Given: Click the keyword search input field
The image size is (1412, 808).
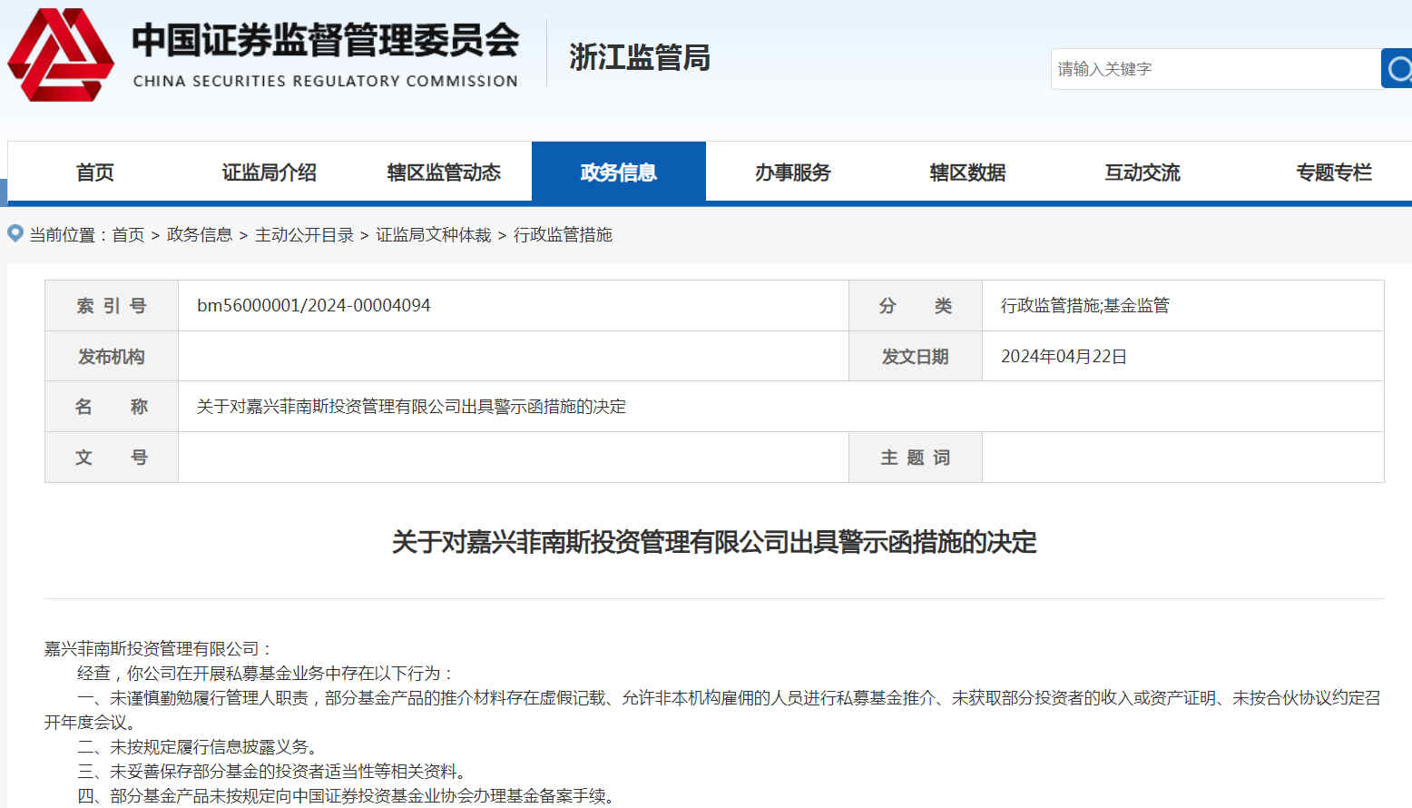Looking at the screenshot, I should pos(1214,69).
